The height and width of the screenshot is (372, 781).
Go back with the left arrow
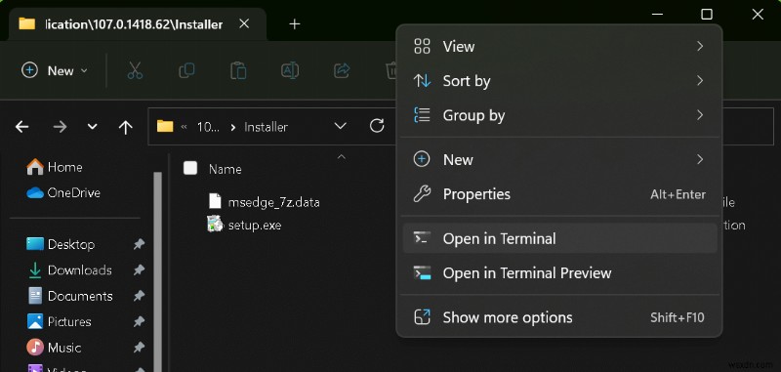21,127
